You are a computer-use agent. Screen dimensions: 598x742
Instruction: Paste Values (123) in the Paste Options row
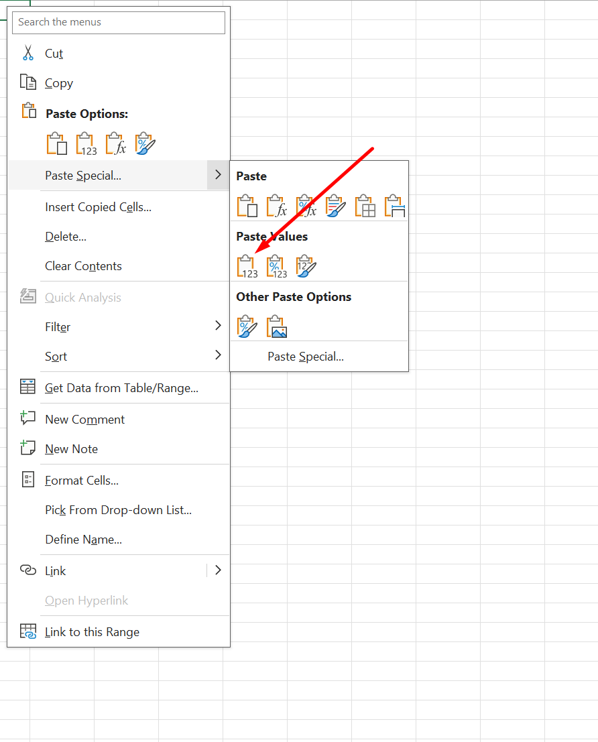(x=86, y=144)
